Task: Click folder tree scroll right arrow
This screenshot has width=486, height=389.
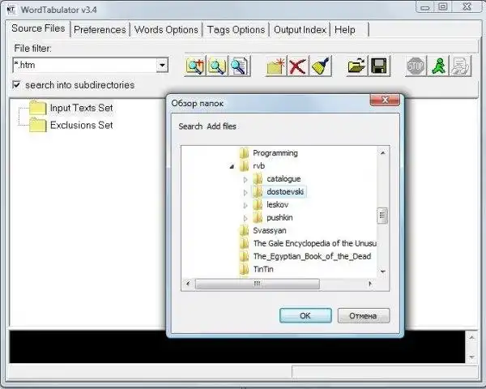Action: 370,284
